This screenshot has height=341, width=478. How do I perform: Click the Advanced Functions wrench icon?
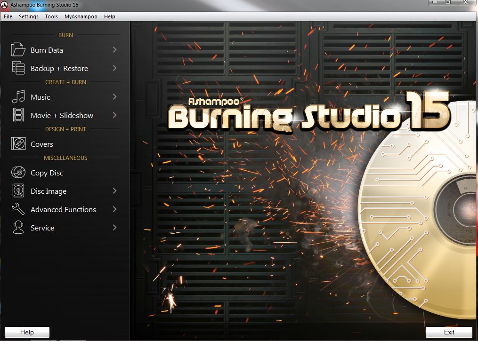tap(18, 209)
